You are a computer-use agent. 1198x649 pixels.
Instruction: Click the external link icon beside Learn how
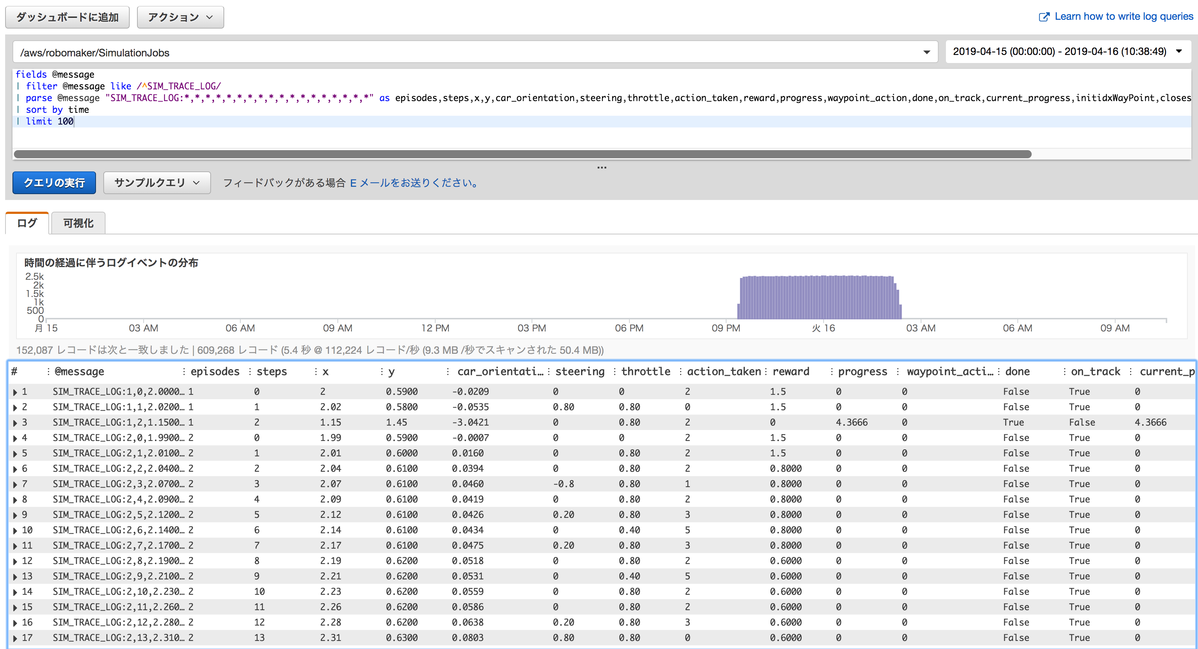(x=1044, y=17)
